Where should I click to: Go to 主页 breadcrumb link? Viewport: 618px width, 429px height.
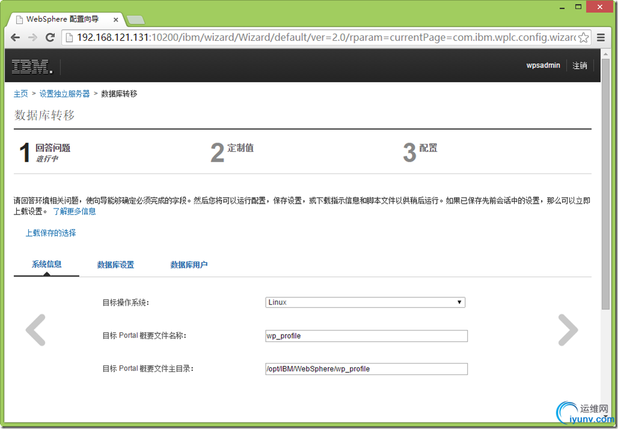click(21, 94)
